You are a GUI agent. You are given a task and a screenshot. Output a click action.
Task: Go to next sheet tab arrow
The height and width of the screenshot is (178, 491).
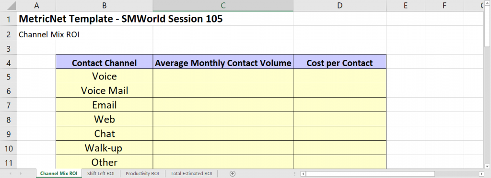click(21, 174)
